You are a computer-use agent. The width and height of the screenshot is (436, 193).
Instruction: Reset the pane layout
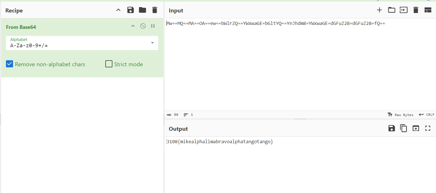point(428,10)
